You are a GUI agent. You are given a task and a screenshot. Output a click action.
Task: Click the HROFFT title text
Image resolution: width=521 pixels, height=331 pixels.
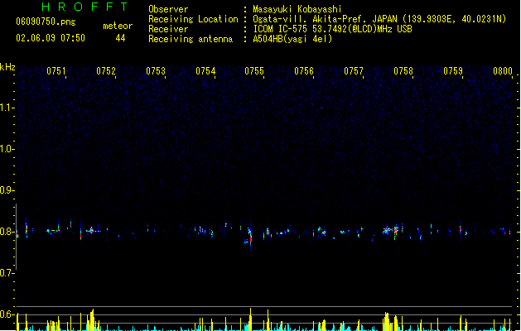coord(85,7)
